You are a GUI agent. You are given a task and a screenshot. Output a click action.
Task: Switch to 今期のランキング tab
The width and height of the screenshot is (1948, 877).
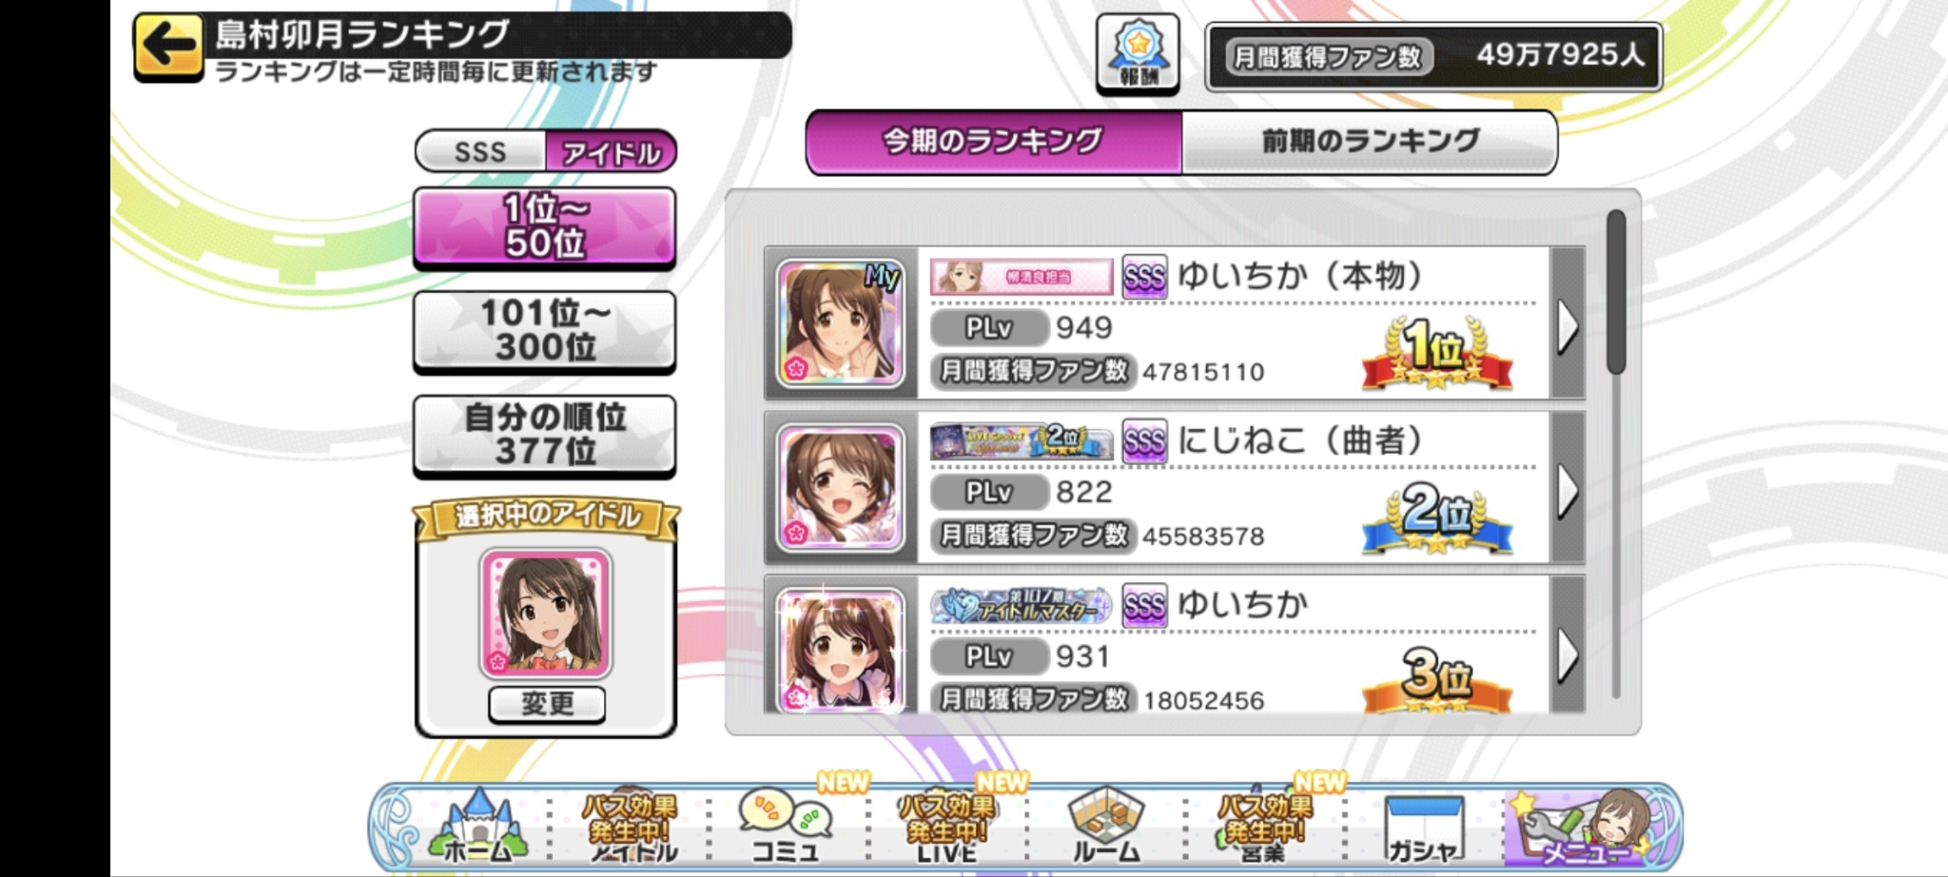[993, 142]
